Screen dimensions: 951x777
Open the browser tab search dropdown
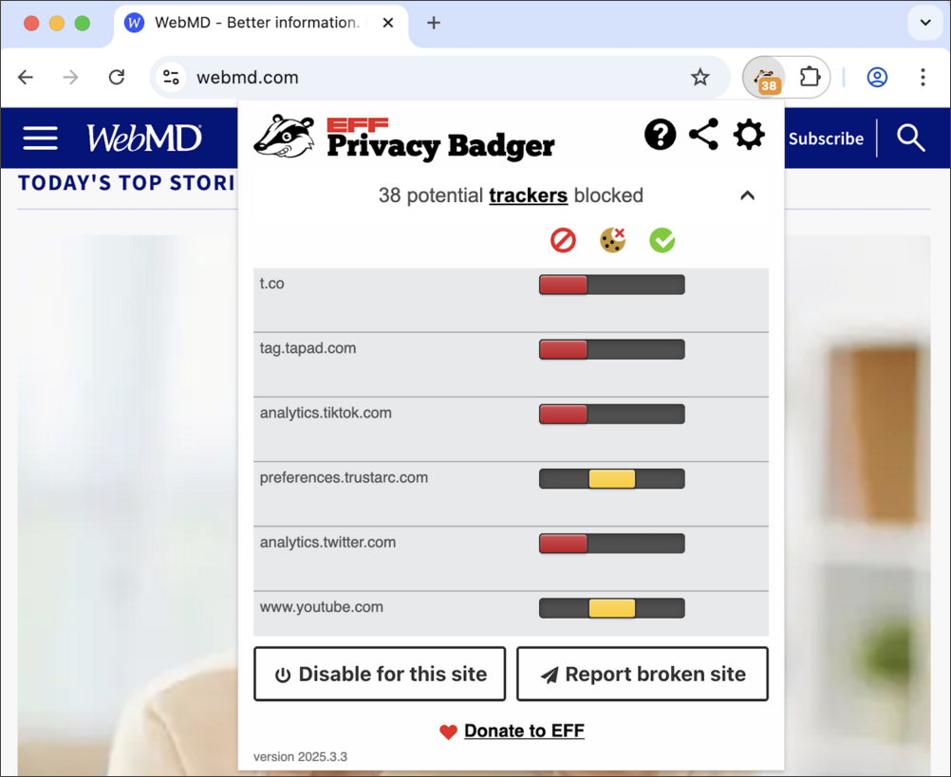[924, 23]
